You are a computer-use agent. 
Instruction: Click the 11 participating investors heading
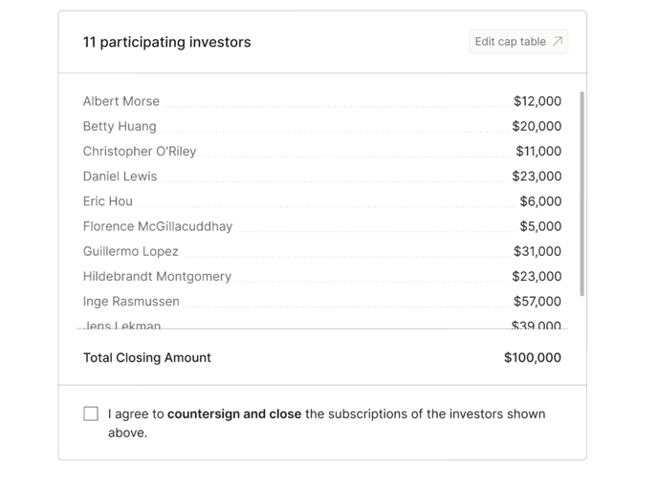tap(167, 42)
